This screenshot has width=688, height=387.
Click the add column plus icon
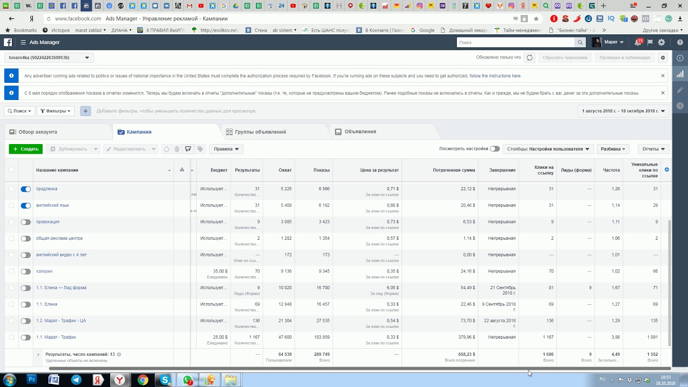tap(666, 170)
